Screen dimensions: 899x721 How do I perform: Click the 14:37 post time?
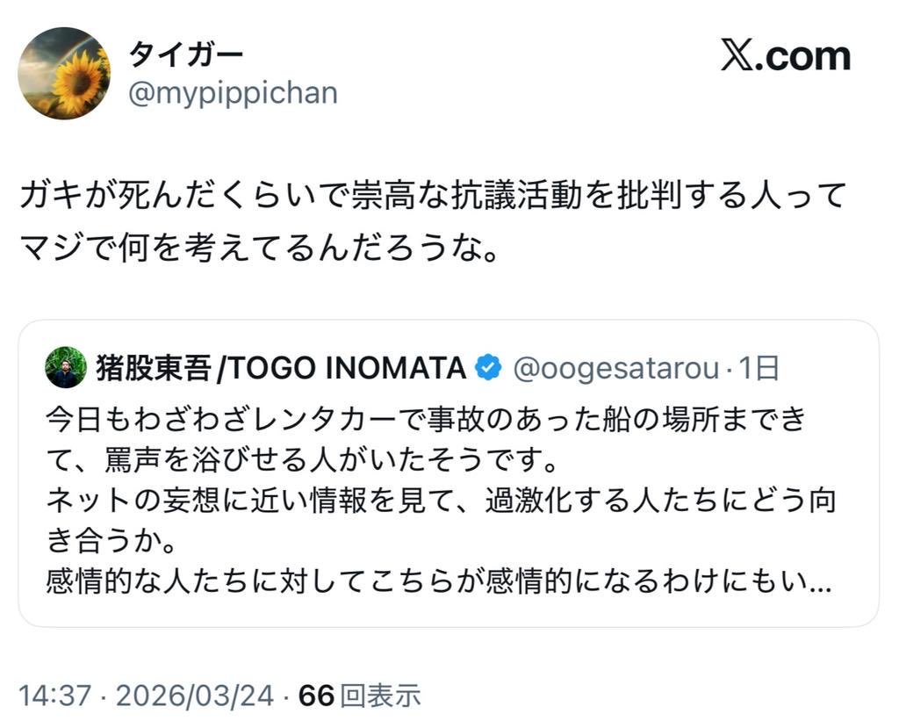(x=54, y=696)
